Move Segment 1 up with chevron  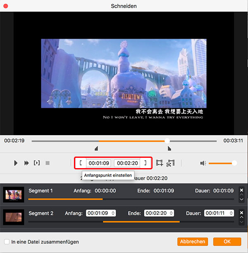point(241,194)
